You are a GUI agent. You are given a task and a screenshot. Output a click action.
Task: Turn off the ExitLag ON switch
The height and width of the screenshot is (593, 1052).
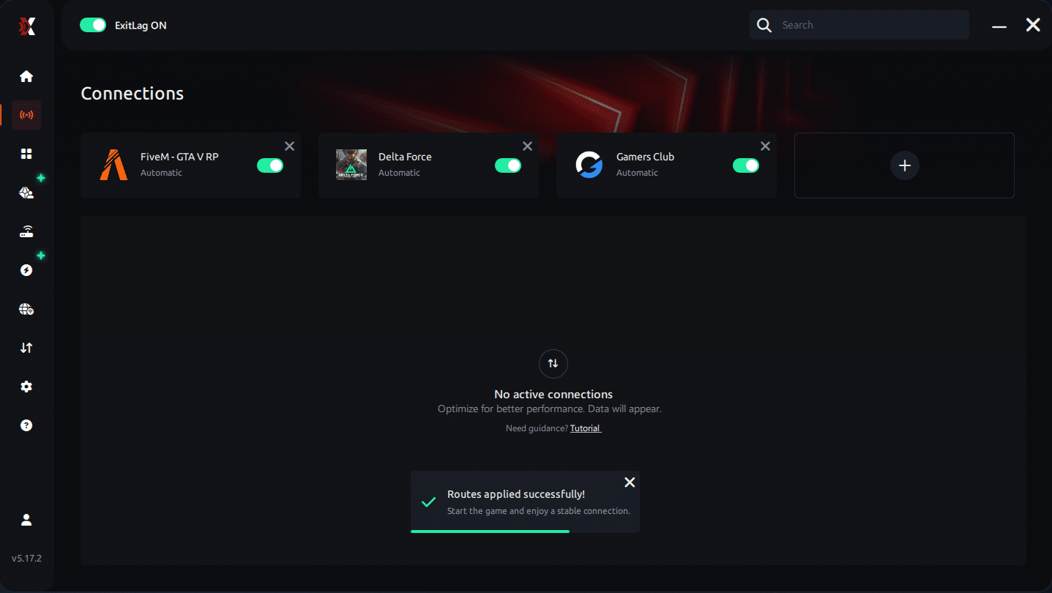tap(93, 26)
